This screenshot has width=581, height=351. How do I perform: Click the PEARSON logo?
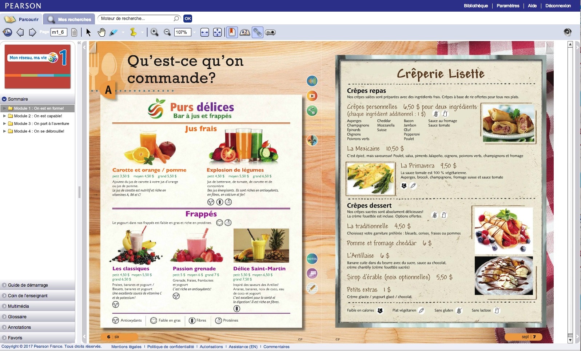23,6
